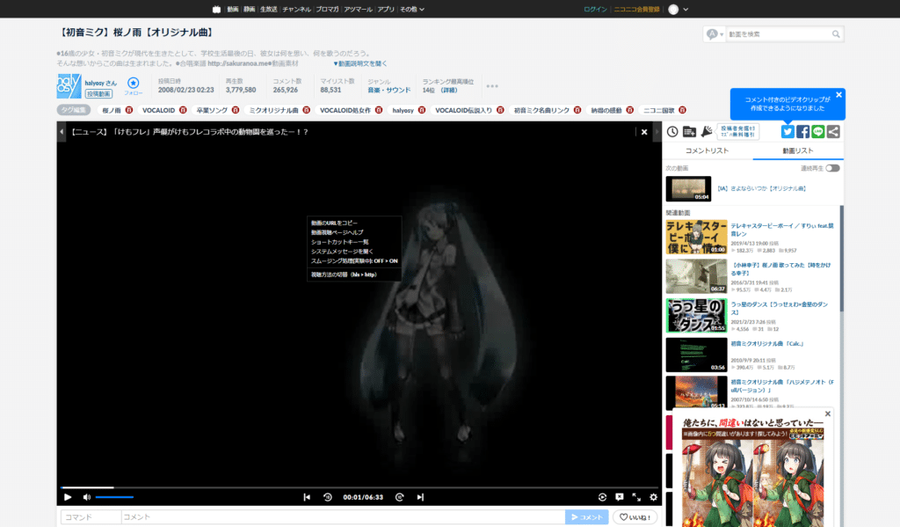900x527 pixels.
Task: Expand the 動画説明文を開く description section
Action: tap(360, 62)
